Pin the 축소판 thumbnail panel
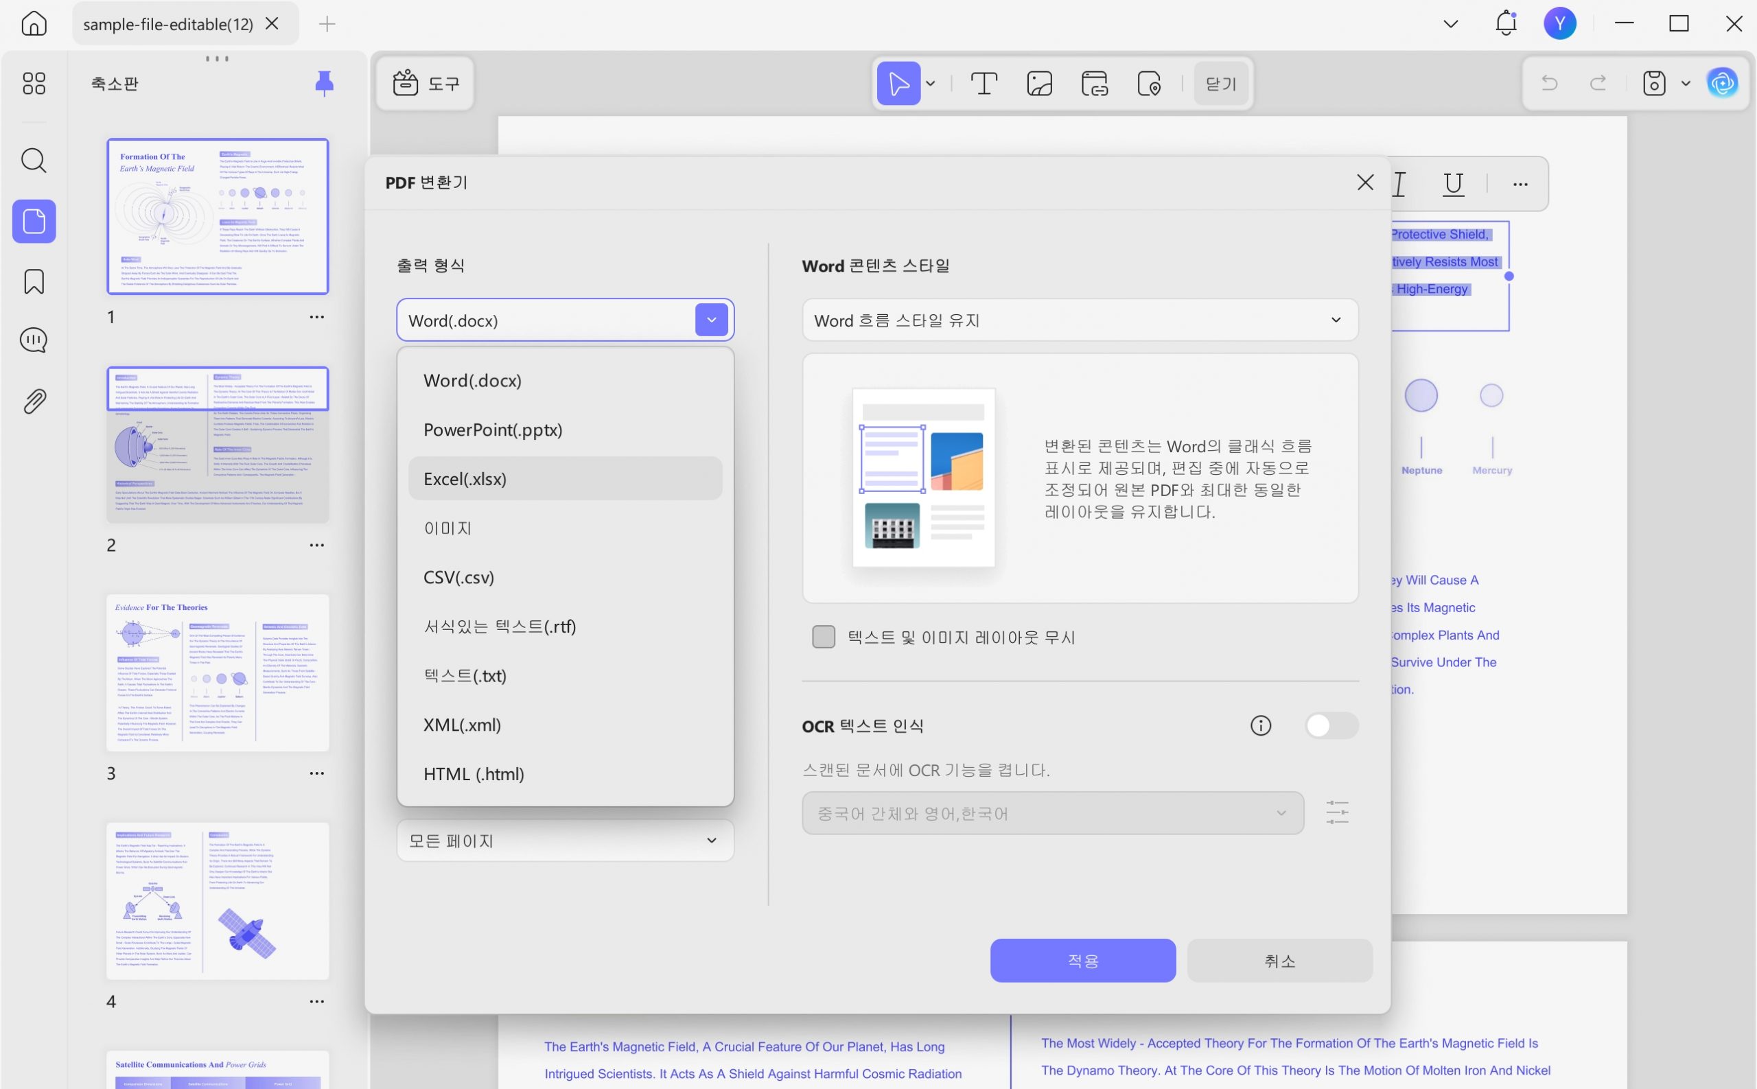Viewport: 1757px width, 1089px height. coord(324,84)
